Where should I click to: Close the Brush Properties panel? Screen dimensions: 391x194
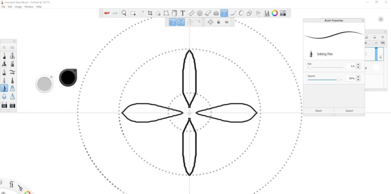tap(363, 21)
